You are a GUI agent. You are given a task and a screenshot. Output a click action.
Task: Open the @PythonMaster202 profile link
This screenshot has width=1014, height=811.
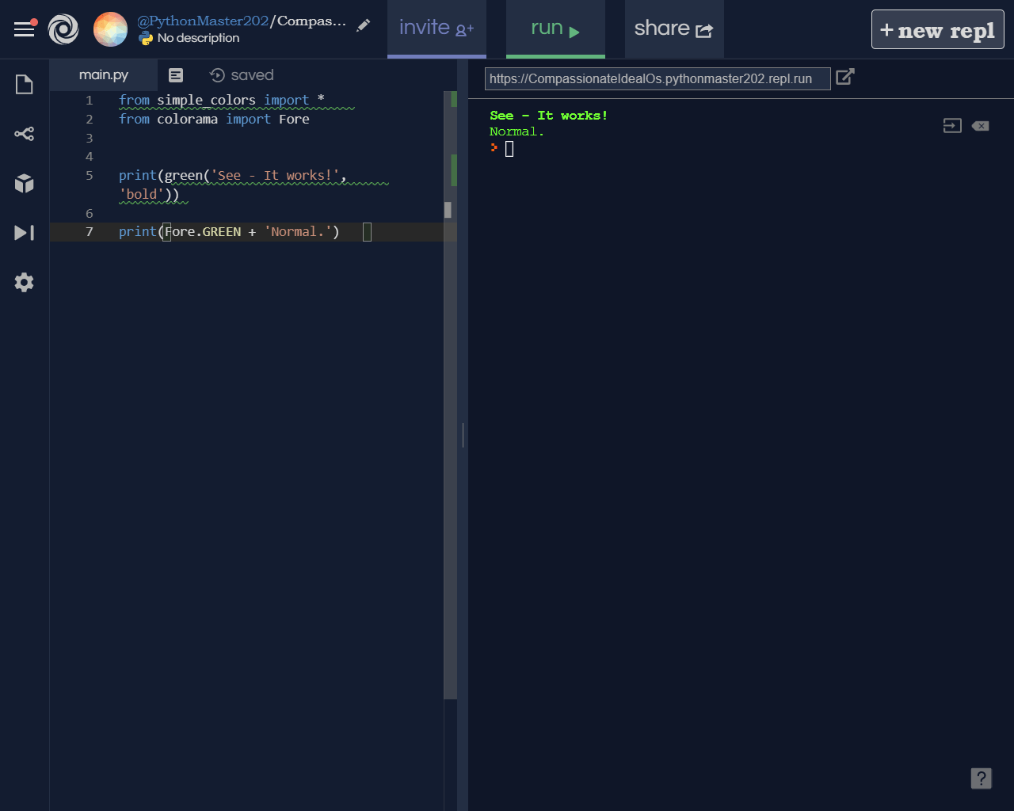tap(203, 21)
